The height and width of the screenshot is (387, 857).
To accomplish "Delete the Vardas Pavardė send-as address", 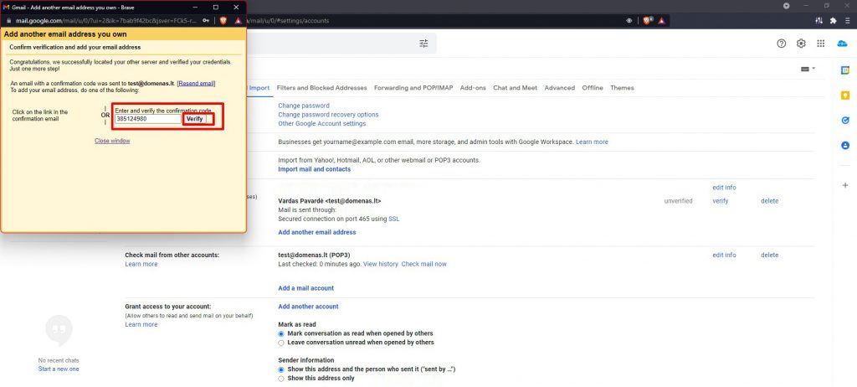I will (x=770, y=201).
